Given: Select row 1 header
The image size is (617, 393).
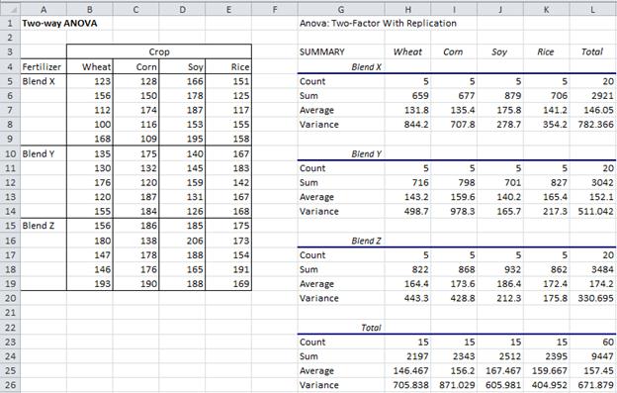Looking at the screenshot, I should [10, 23].
